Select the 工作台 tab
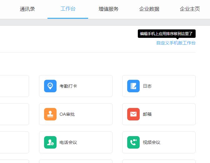210x163 pixels. tap(68, 9)
